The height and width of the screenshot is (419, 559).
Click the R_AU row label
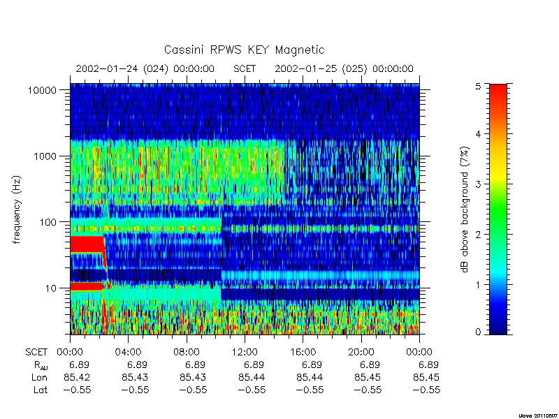[x=41, y=365]
